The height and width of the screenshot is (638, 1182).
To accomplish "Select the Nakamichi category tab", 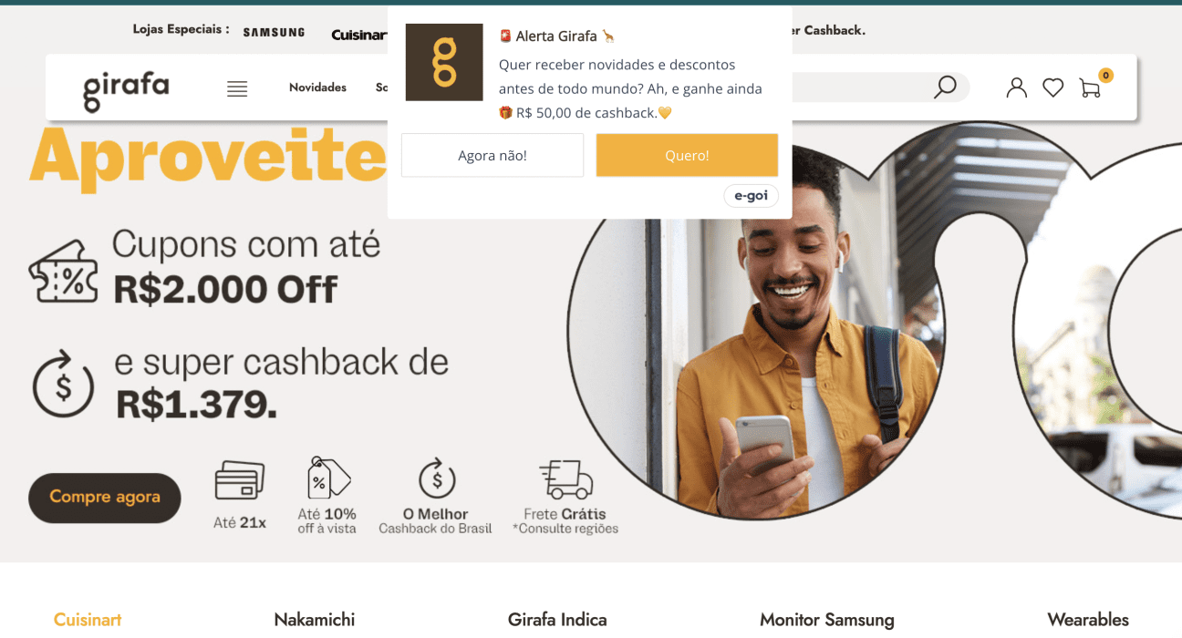I will pyautogui.click(x=315, y=620).
